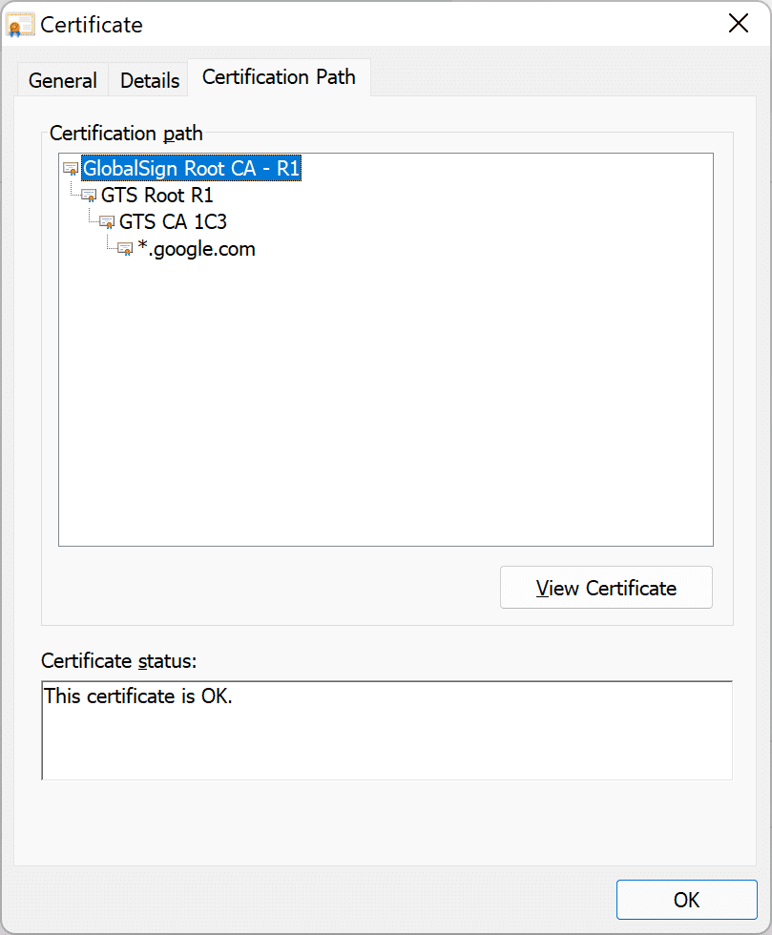The width and height of the screenshot is (772, 935).
Task: Click the GTS Root R1 certificate icon
Action: click(89, 195)
